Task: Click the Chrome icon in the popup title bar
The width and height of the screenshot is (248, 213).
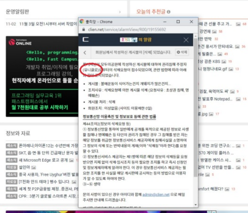Action: (82, 21)
